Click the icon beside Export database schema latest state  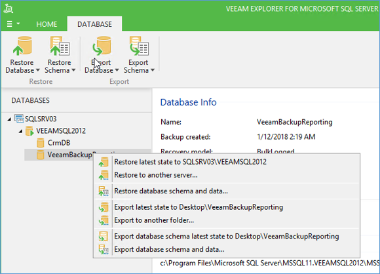[104, 237]
